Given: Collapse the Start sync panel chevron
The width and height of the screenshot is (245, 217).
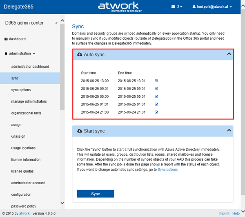Looking at the screenshot, I should click(x=229, y=130).
